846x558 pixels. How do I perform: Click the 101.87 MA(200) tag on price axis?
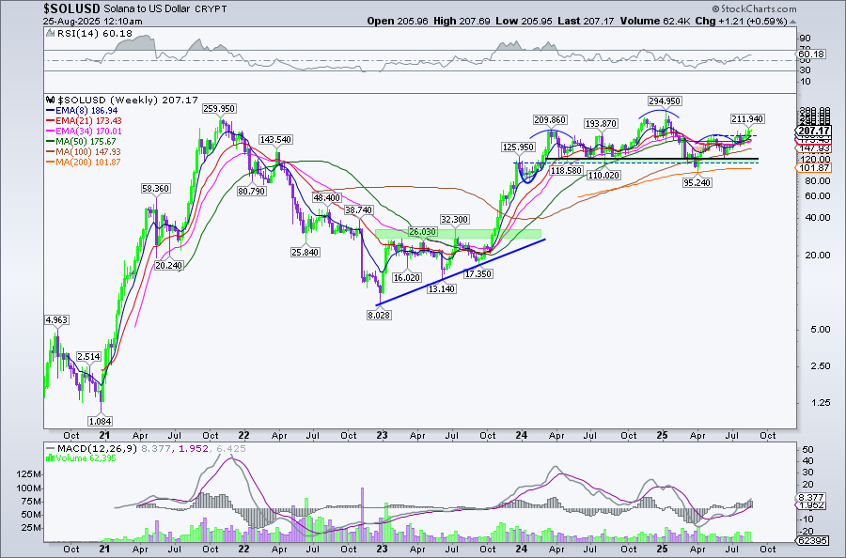point(815,168)
